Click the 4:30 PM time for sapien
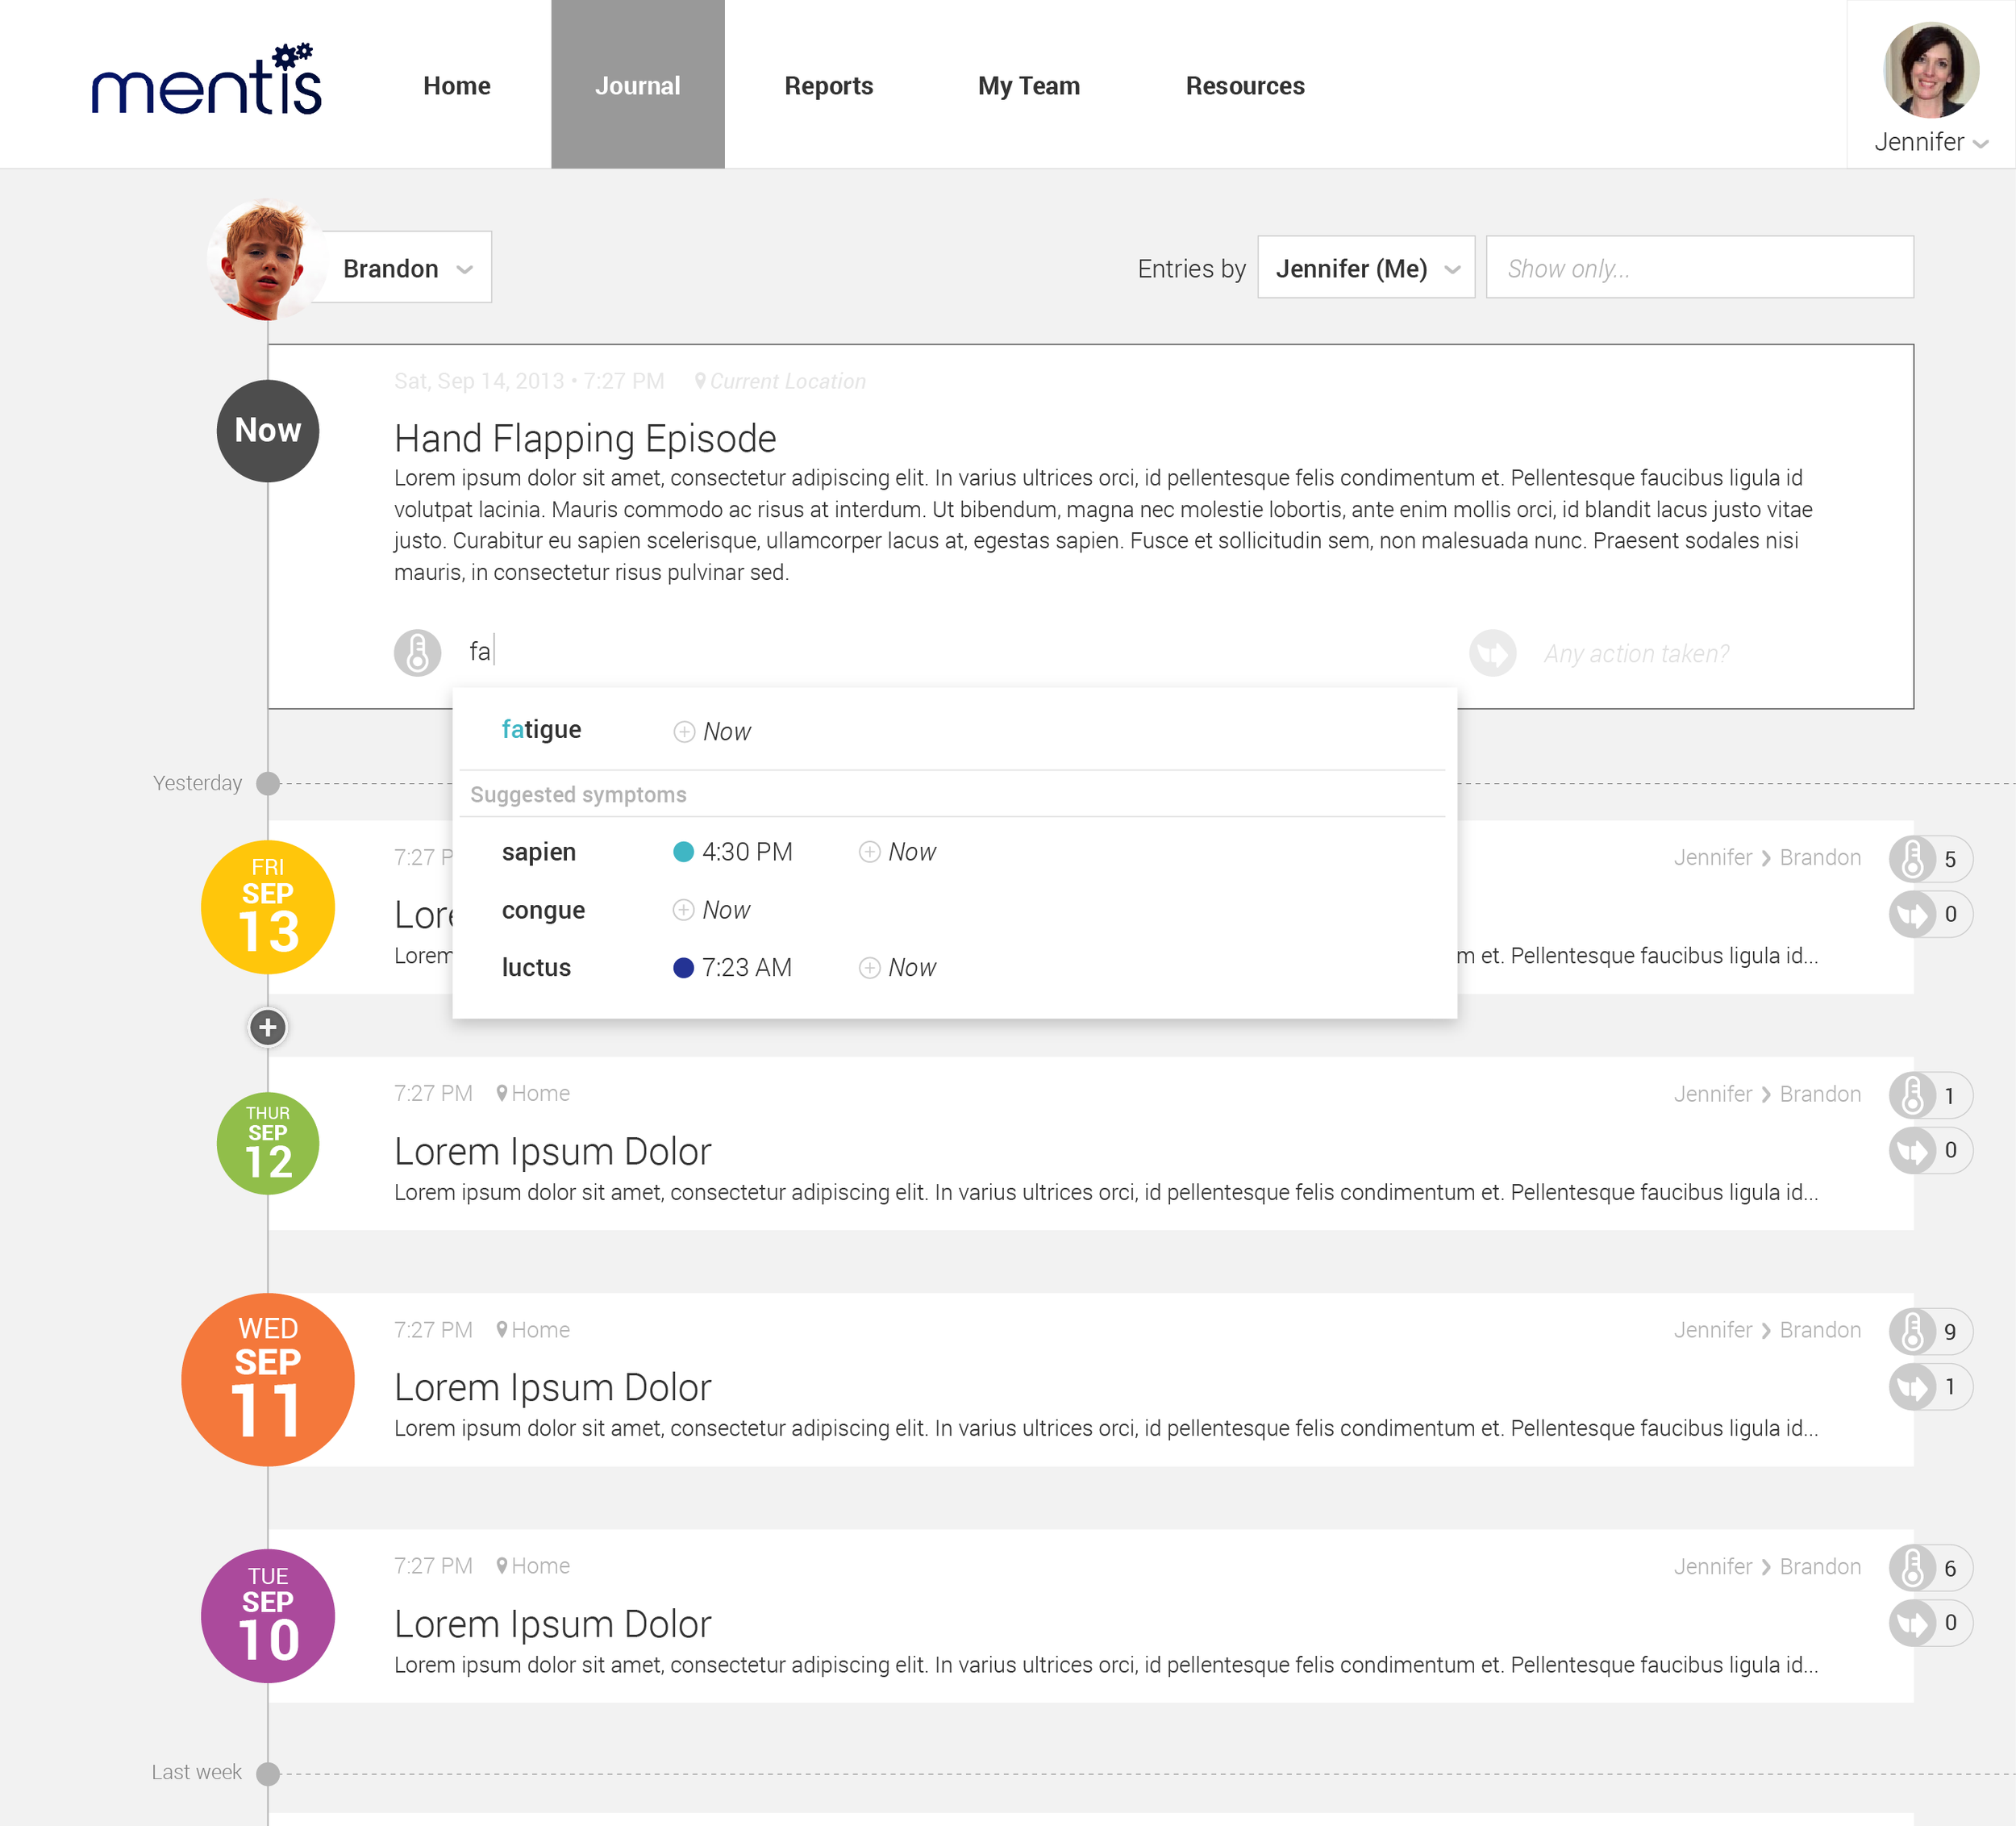The image size is (2016, 1826). [747, 852]
